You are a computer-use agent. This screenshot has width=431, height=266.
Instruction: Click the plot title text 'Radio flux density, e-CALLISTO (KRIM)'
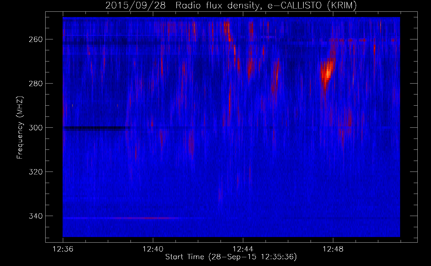click(266, 5)
